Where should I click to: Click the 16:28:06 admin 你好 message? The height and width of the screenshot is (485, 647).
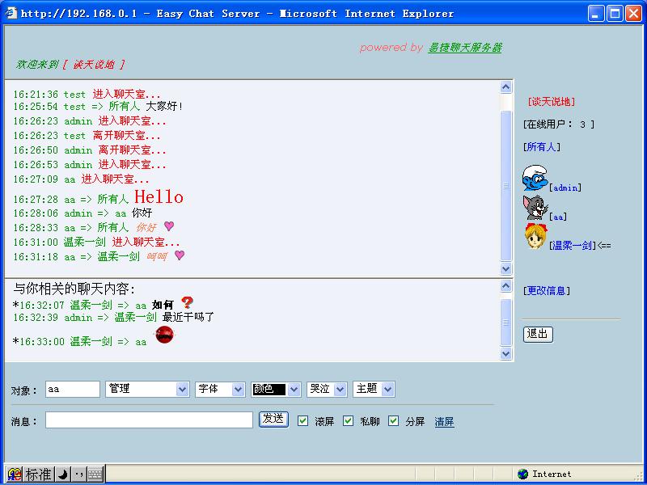pyautogui.click(x=82, y=213)
